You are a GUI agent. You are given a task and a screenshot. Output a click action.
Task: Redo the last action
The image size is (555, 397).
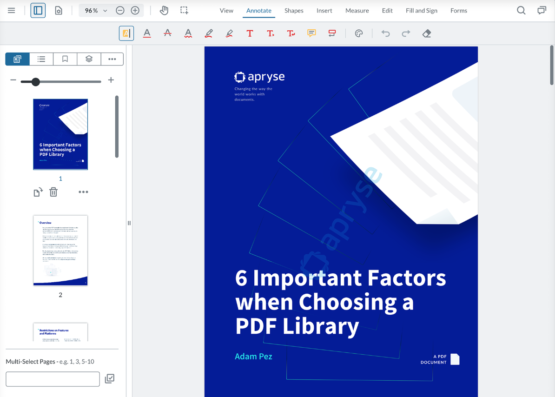point(406,33)
